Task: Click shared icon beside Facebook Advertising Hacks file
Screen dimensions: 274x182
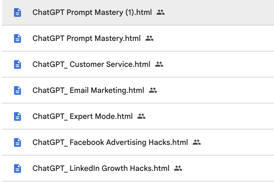Action: click(x=197, y=142)
